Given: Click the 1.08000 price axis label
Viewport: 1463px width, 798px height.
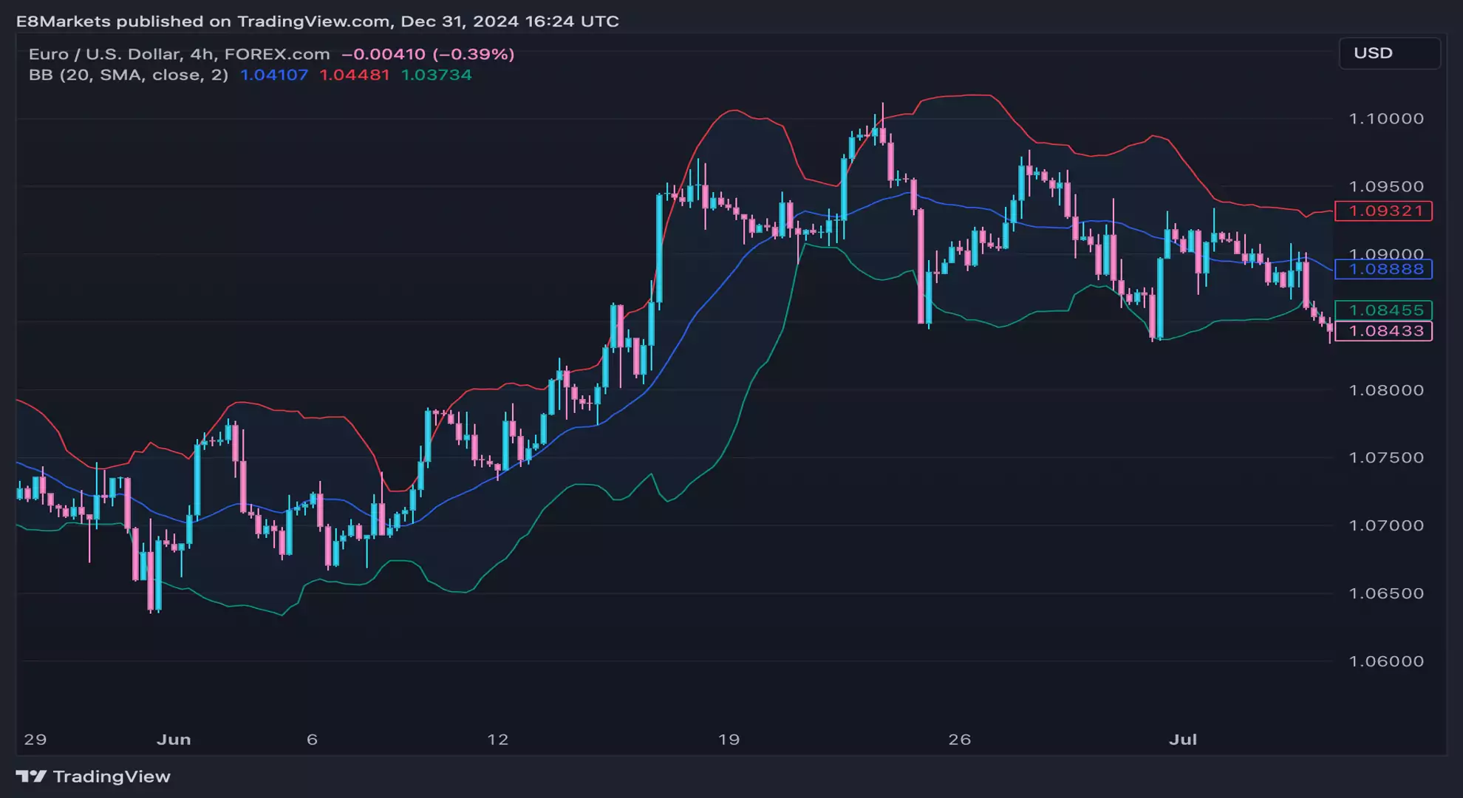Looking at the screenshot, I should click(x=1386, y=390).
